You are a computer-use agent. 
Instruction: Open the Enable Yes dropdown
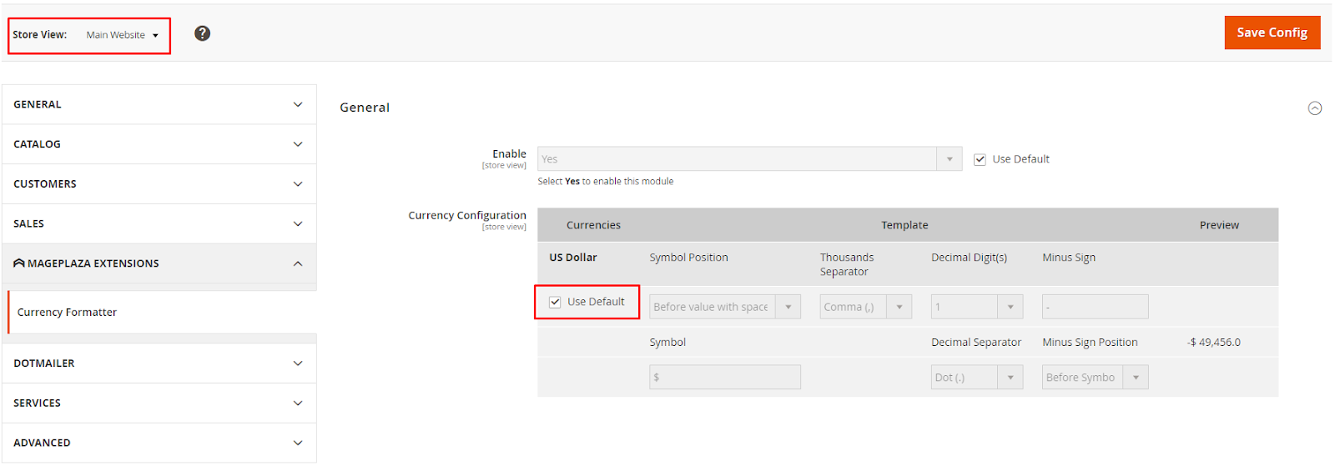coord(749,159)
